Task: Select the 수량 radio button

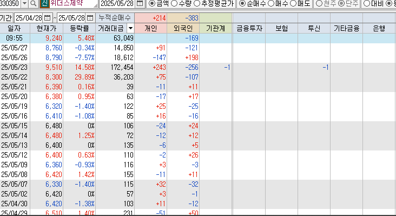Action: click(174, 4)
